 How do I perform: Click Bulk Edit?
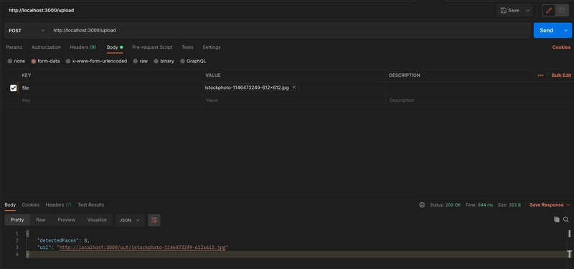(561, 75)
